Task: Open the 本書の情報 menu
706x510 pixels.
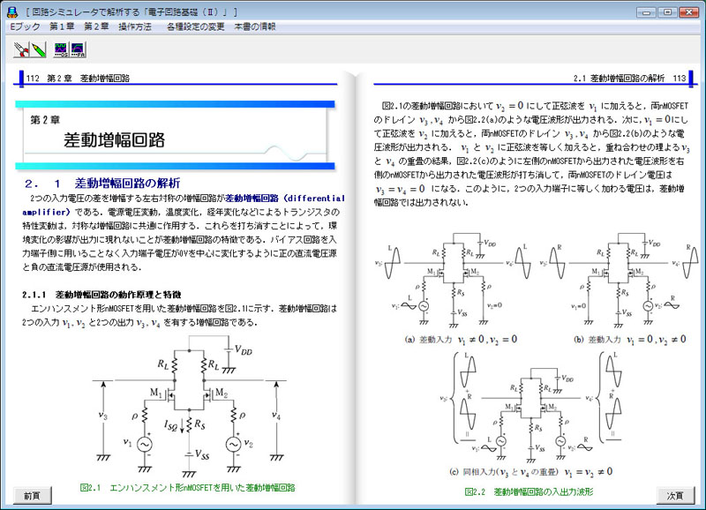Action: pos(255,26)
